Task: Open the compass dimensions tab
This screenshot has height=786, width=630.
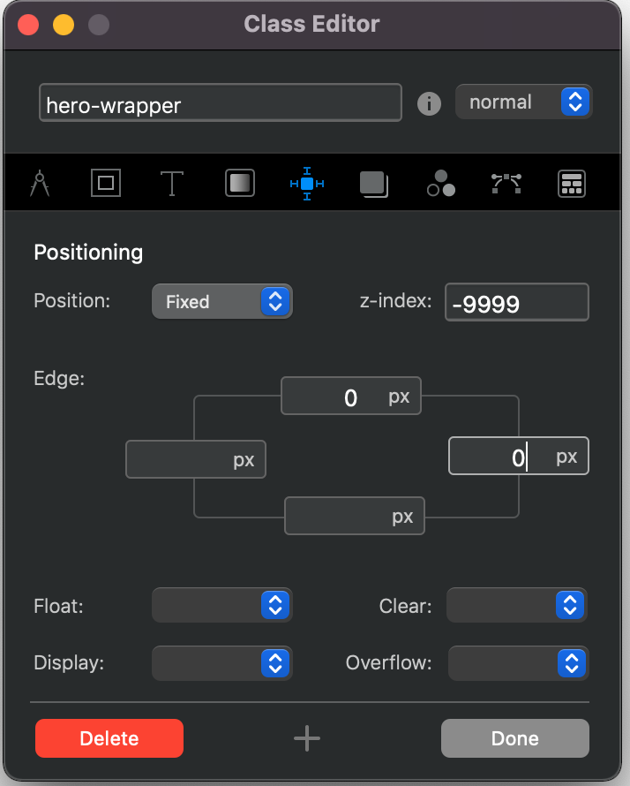Action: coord(39,183)
